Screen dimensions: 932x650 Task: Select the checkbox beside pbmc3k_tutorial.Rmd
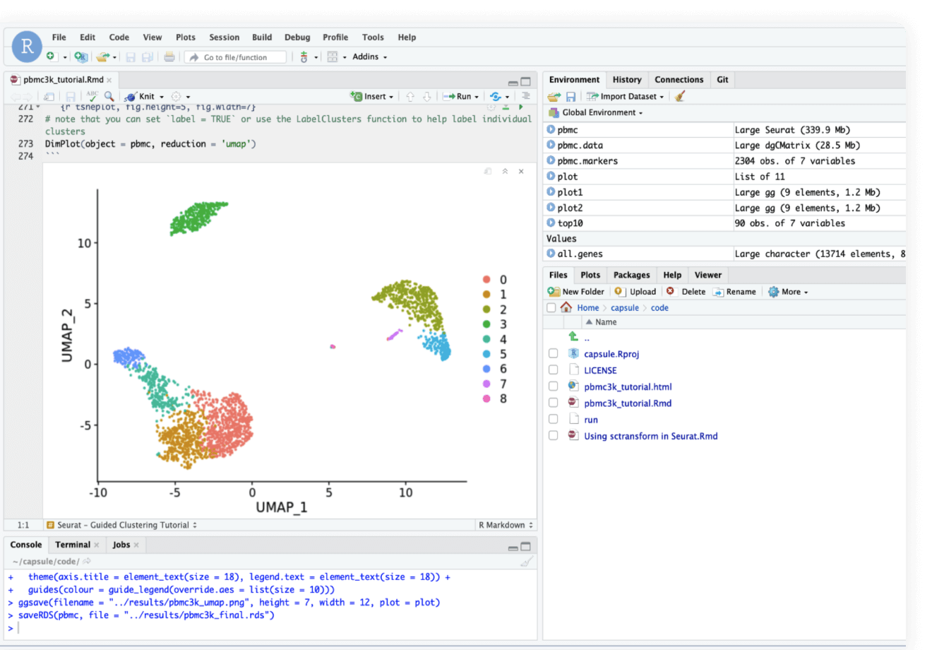(553, 402)
